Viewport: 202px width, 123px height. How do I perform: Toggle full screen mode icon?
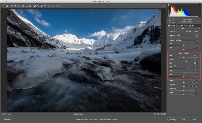[164, 6]
